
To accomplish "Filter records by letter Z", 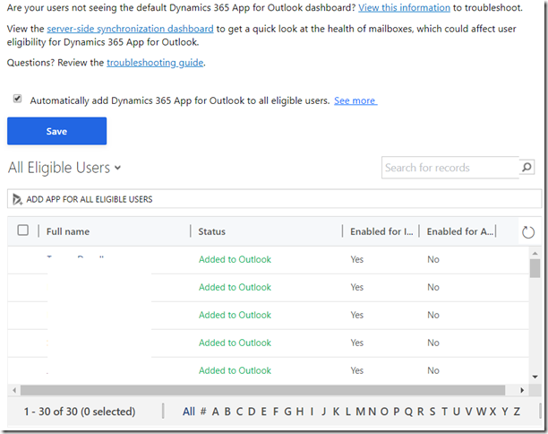I will point(517,412).
